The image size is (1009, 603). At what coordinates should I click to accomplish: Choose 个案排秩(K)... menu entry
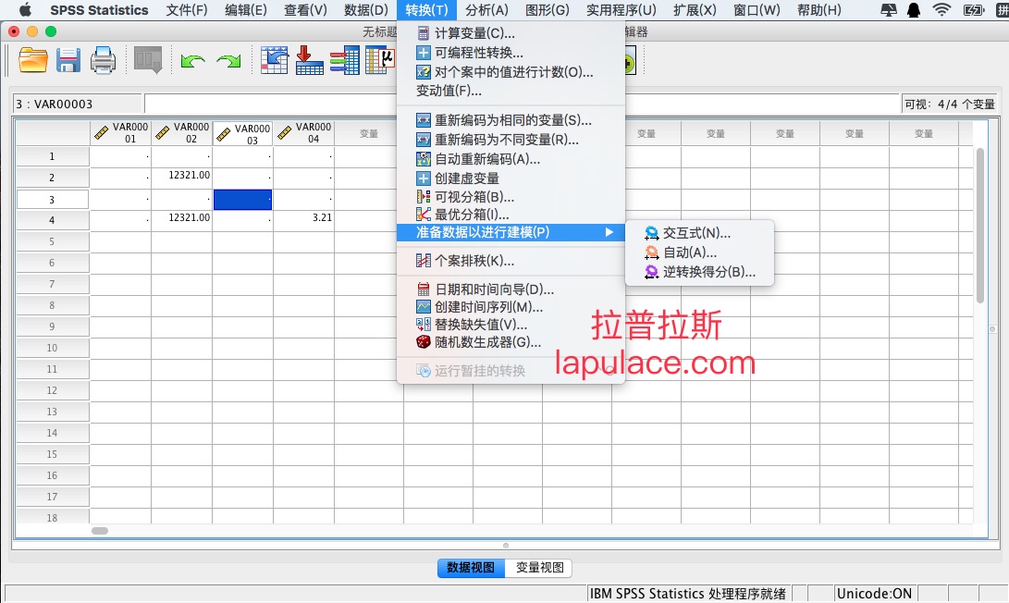(511, 261)
